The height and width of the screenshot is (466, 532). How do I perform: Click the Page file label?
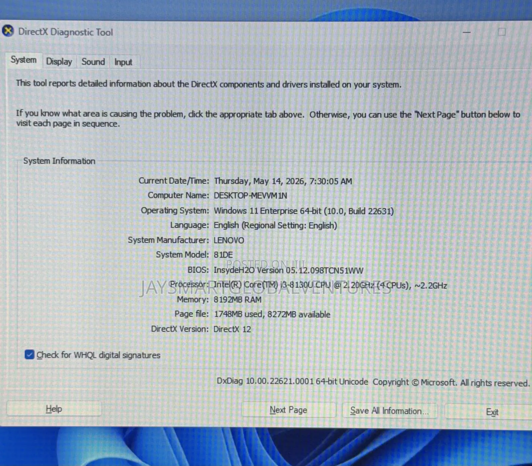[192, 314]
